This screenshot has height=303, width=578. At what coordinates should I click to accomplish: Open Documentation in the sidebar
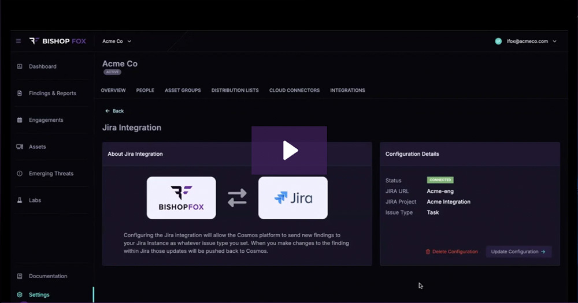pos(48,276)
